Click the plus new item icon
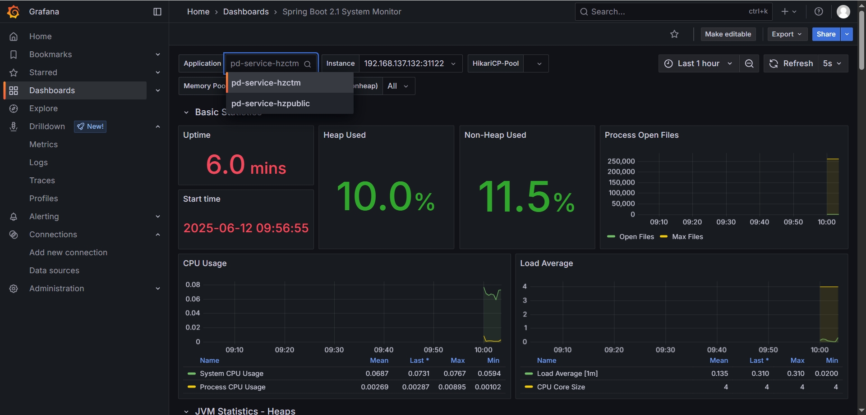This screenshot has height=415, width=866. tap(785, 12)
